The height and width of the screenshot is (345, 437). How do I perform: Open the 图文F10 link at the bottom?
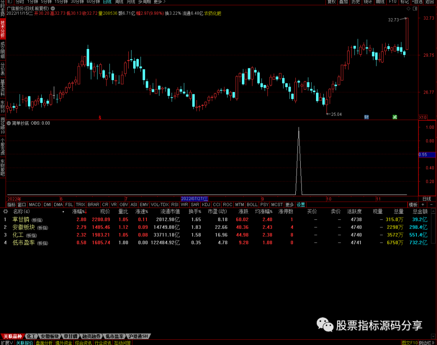coord(409,343)
